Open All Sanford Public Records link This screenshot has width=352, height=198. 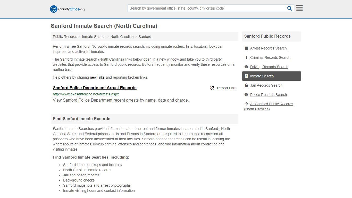(x=269, y=106)
